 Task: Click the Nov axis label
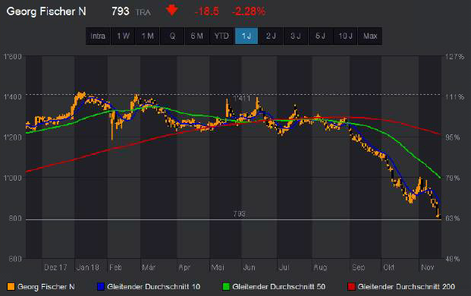tap(428, 267)
